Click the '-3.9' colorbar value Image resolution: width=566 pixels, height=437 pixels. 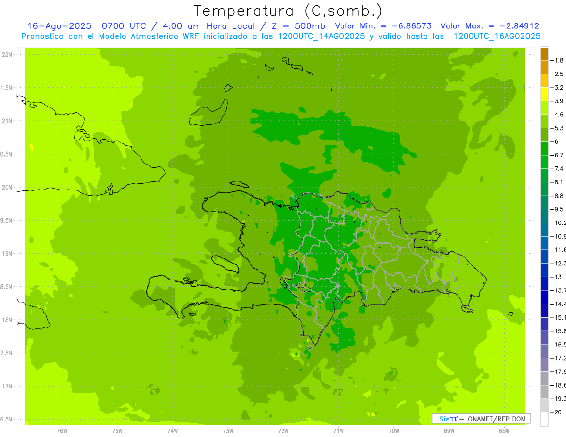coord(558,101)
